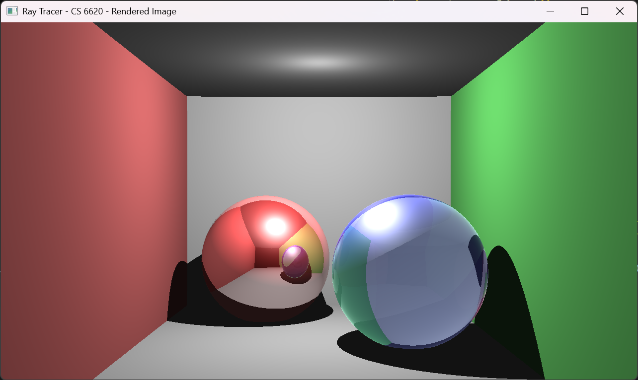Image resolution: width=638 pixels, height=380 pixels.
Task: Click the Ray Tracer app icon in title bar
Action: [12, 11]
